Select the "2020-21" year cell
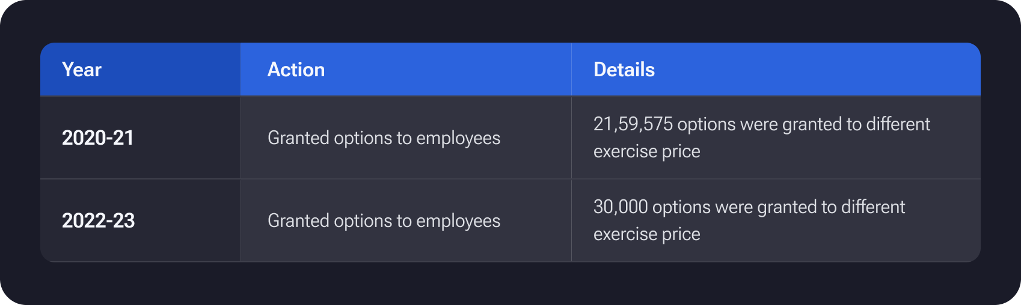This screenshot has height=305, width=1021. (x=97, y=138)
